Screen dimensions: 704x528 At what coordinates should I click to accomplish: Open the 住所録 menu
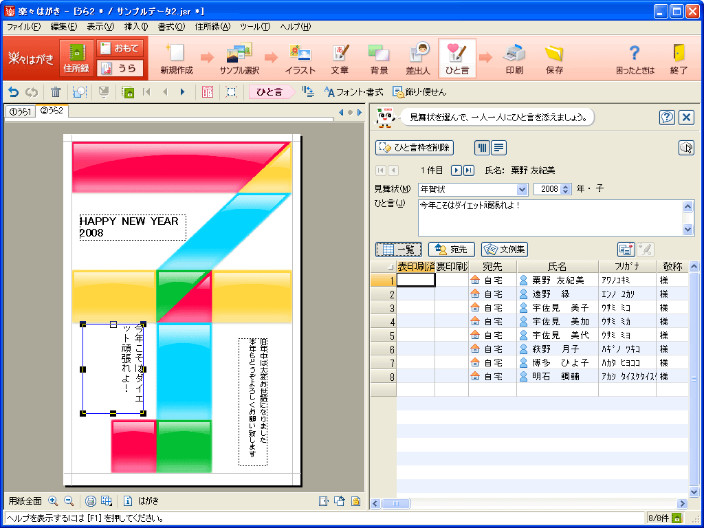[x=212, y=27]
